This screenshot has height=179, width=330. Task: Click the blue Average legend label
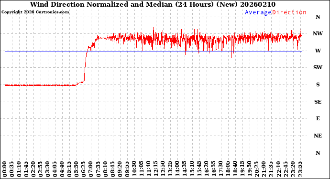tap(258, 12)
